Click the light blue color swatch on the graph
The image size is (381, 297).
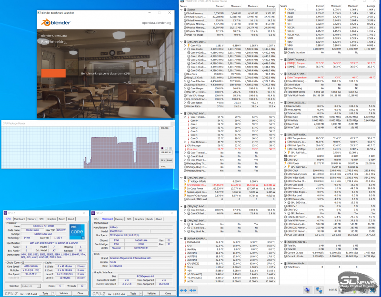click(170, 148)
